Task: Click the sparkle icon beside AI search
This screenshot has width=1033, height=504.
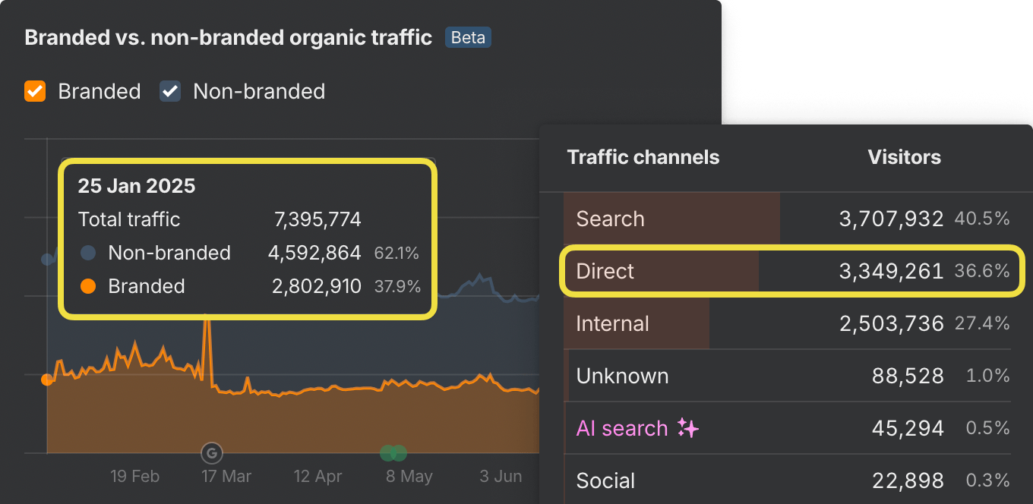Action: coord(687,428)
